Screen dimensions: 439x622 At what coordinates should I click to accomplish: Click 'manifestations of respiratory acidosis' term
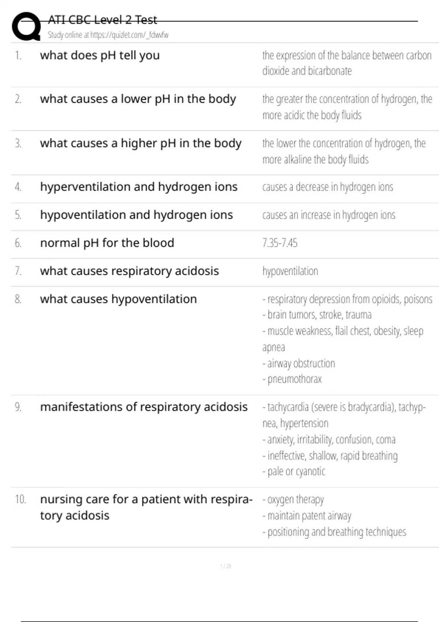click(144, 407)
